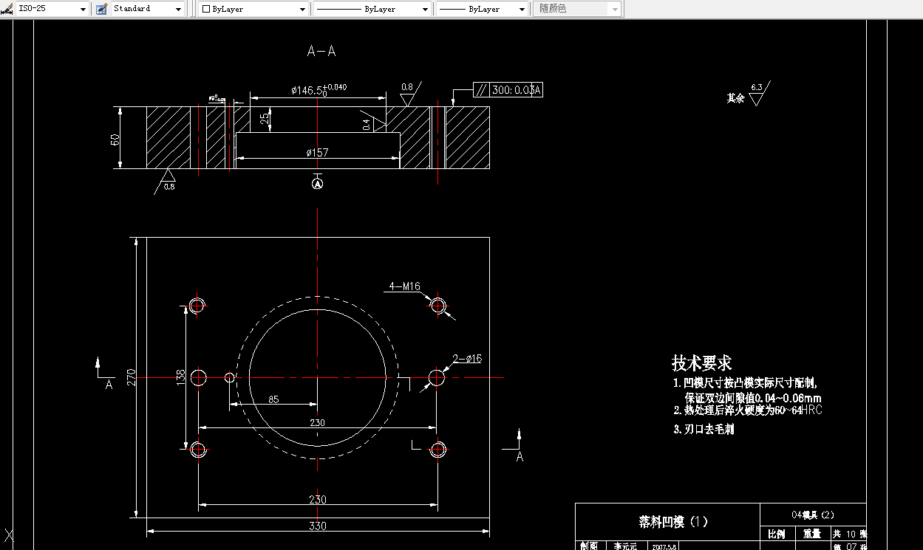Open the Standard text style dropdown

[179, 10]
